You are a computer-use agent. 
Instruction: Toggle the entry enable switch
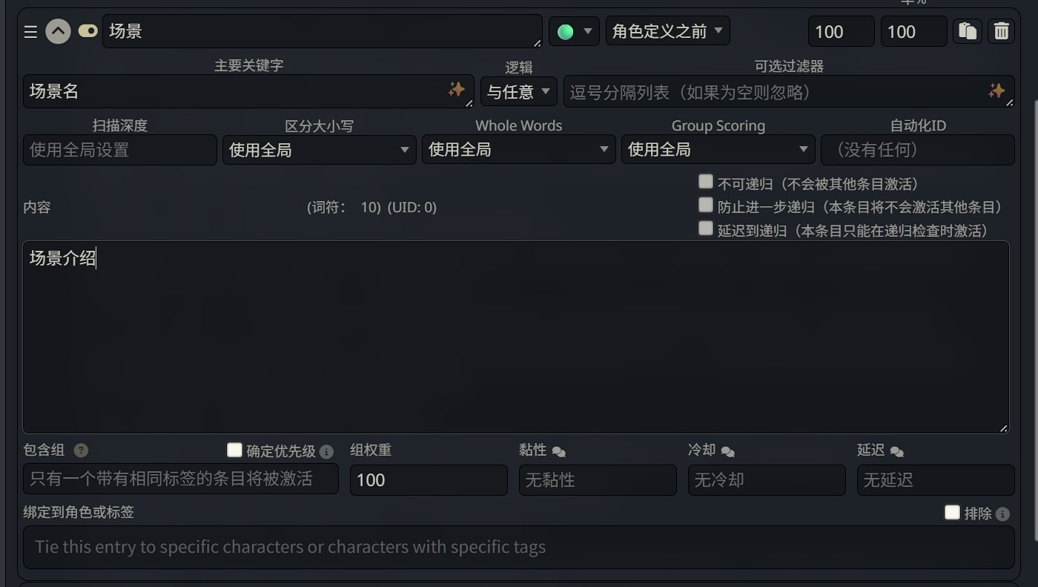87,31
